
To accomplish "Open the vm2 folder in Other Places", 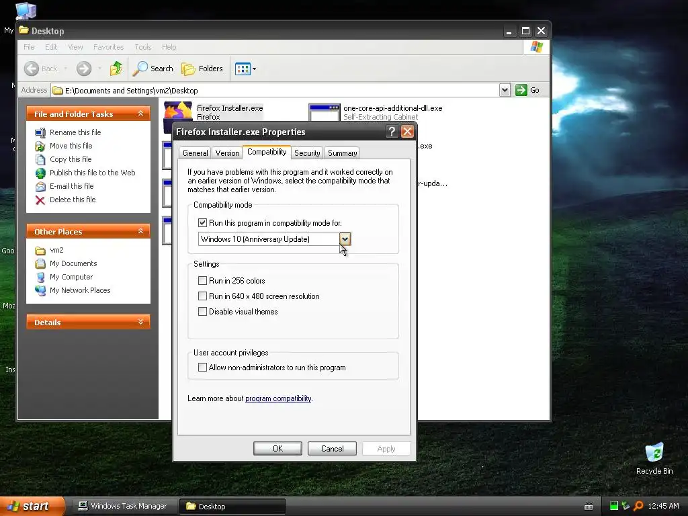I will tap(56, 250).
